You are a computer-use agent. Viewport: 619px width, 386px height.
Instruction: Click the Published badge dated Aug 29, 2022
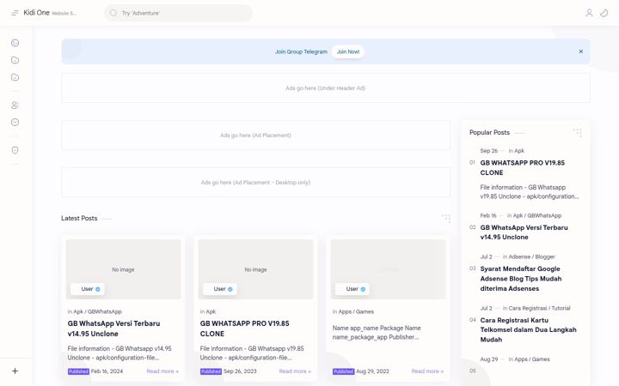pyautogui.click(x=343, y=371)
